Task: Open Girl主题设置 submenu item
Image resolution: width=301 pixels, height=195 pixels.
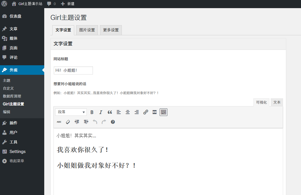Action: pos(13,104)
